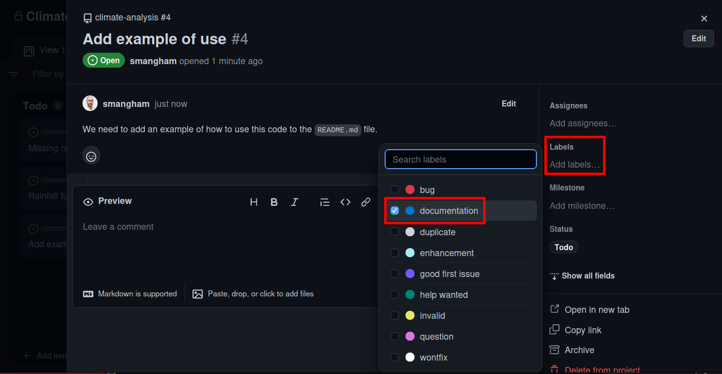The width and height of the screenshot is (722, 374).
Task: Check the bug label
Action: (x=395, y=189)
